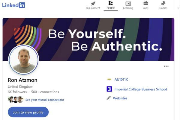Click the "Be Yourself. Be Authentic." banner
The height and width of the screenshot is (120, 180).
[105, 39]
